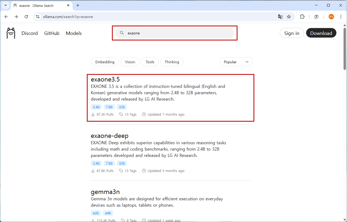
Task: Open the Popular sort dropdown
Action: coord(236,62)
